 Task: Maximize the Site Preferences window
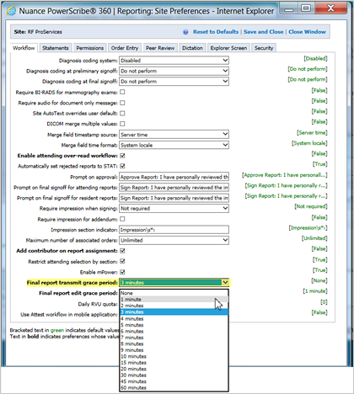pos(306,8)
